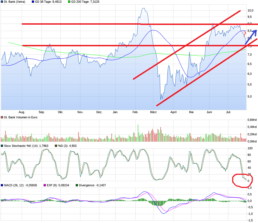258x223 pixels.
Task: Click the 'Mai' month axis label
Action: coord(191,112)
